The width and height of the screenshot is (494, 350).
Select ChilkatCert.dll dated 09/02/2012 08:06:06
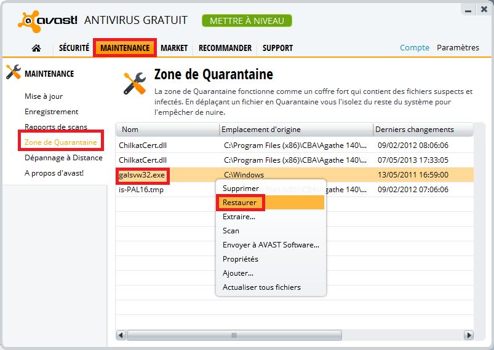pos(295,146)
